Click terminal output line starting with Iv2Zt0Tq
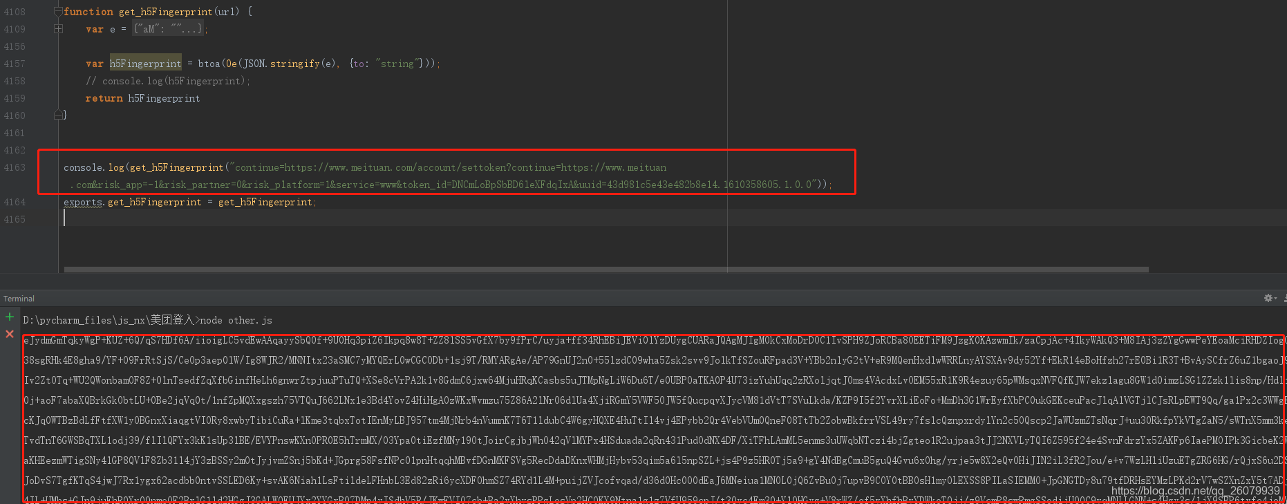Image resolution: width=1287 pixels, height=504 pixels. point(653,380)
